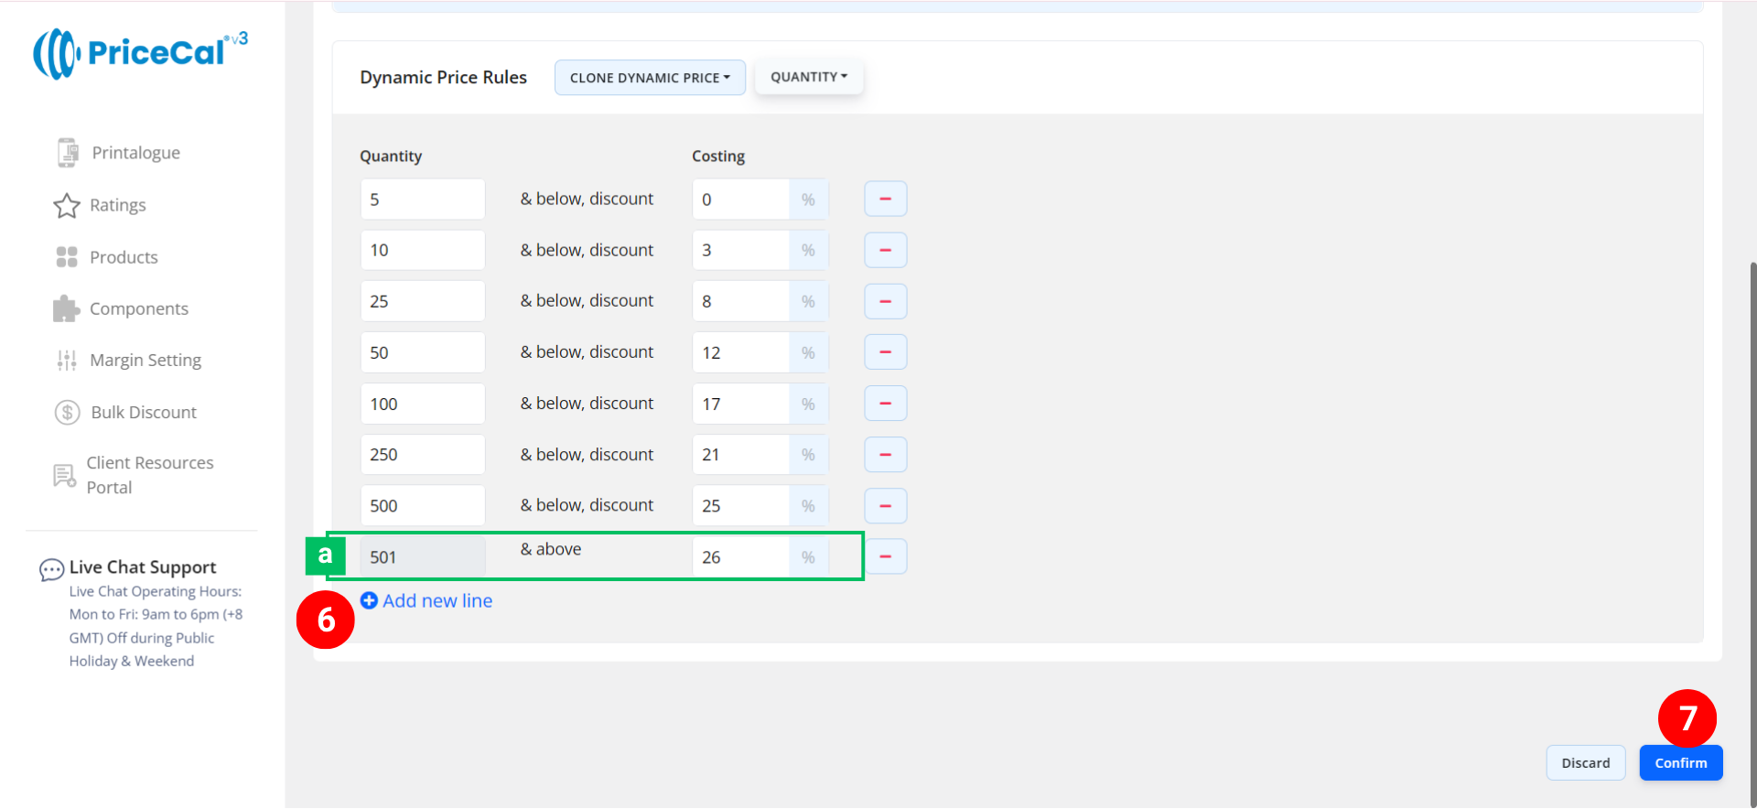Open the Quantity dropdown

coord(808,77)
